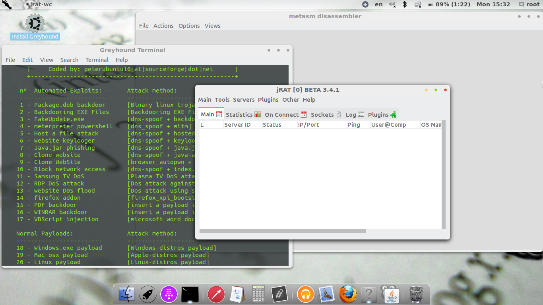Image resolution: width=543 pixels, height=305 pixels.
Task: Open the disconnected network tray indicator
Action: [418, 4]
